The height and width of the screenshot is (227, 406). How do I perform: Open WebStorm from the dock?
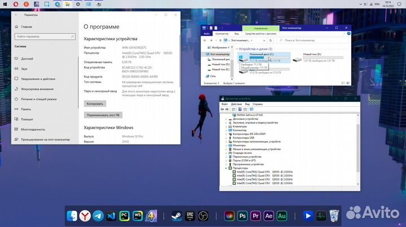(138, 216)
